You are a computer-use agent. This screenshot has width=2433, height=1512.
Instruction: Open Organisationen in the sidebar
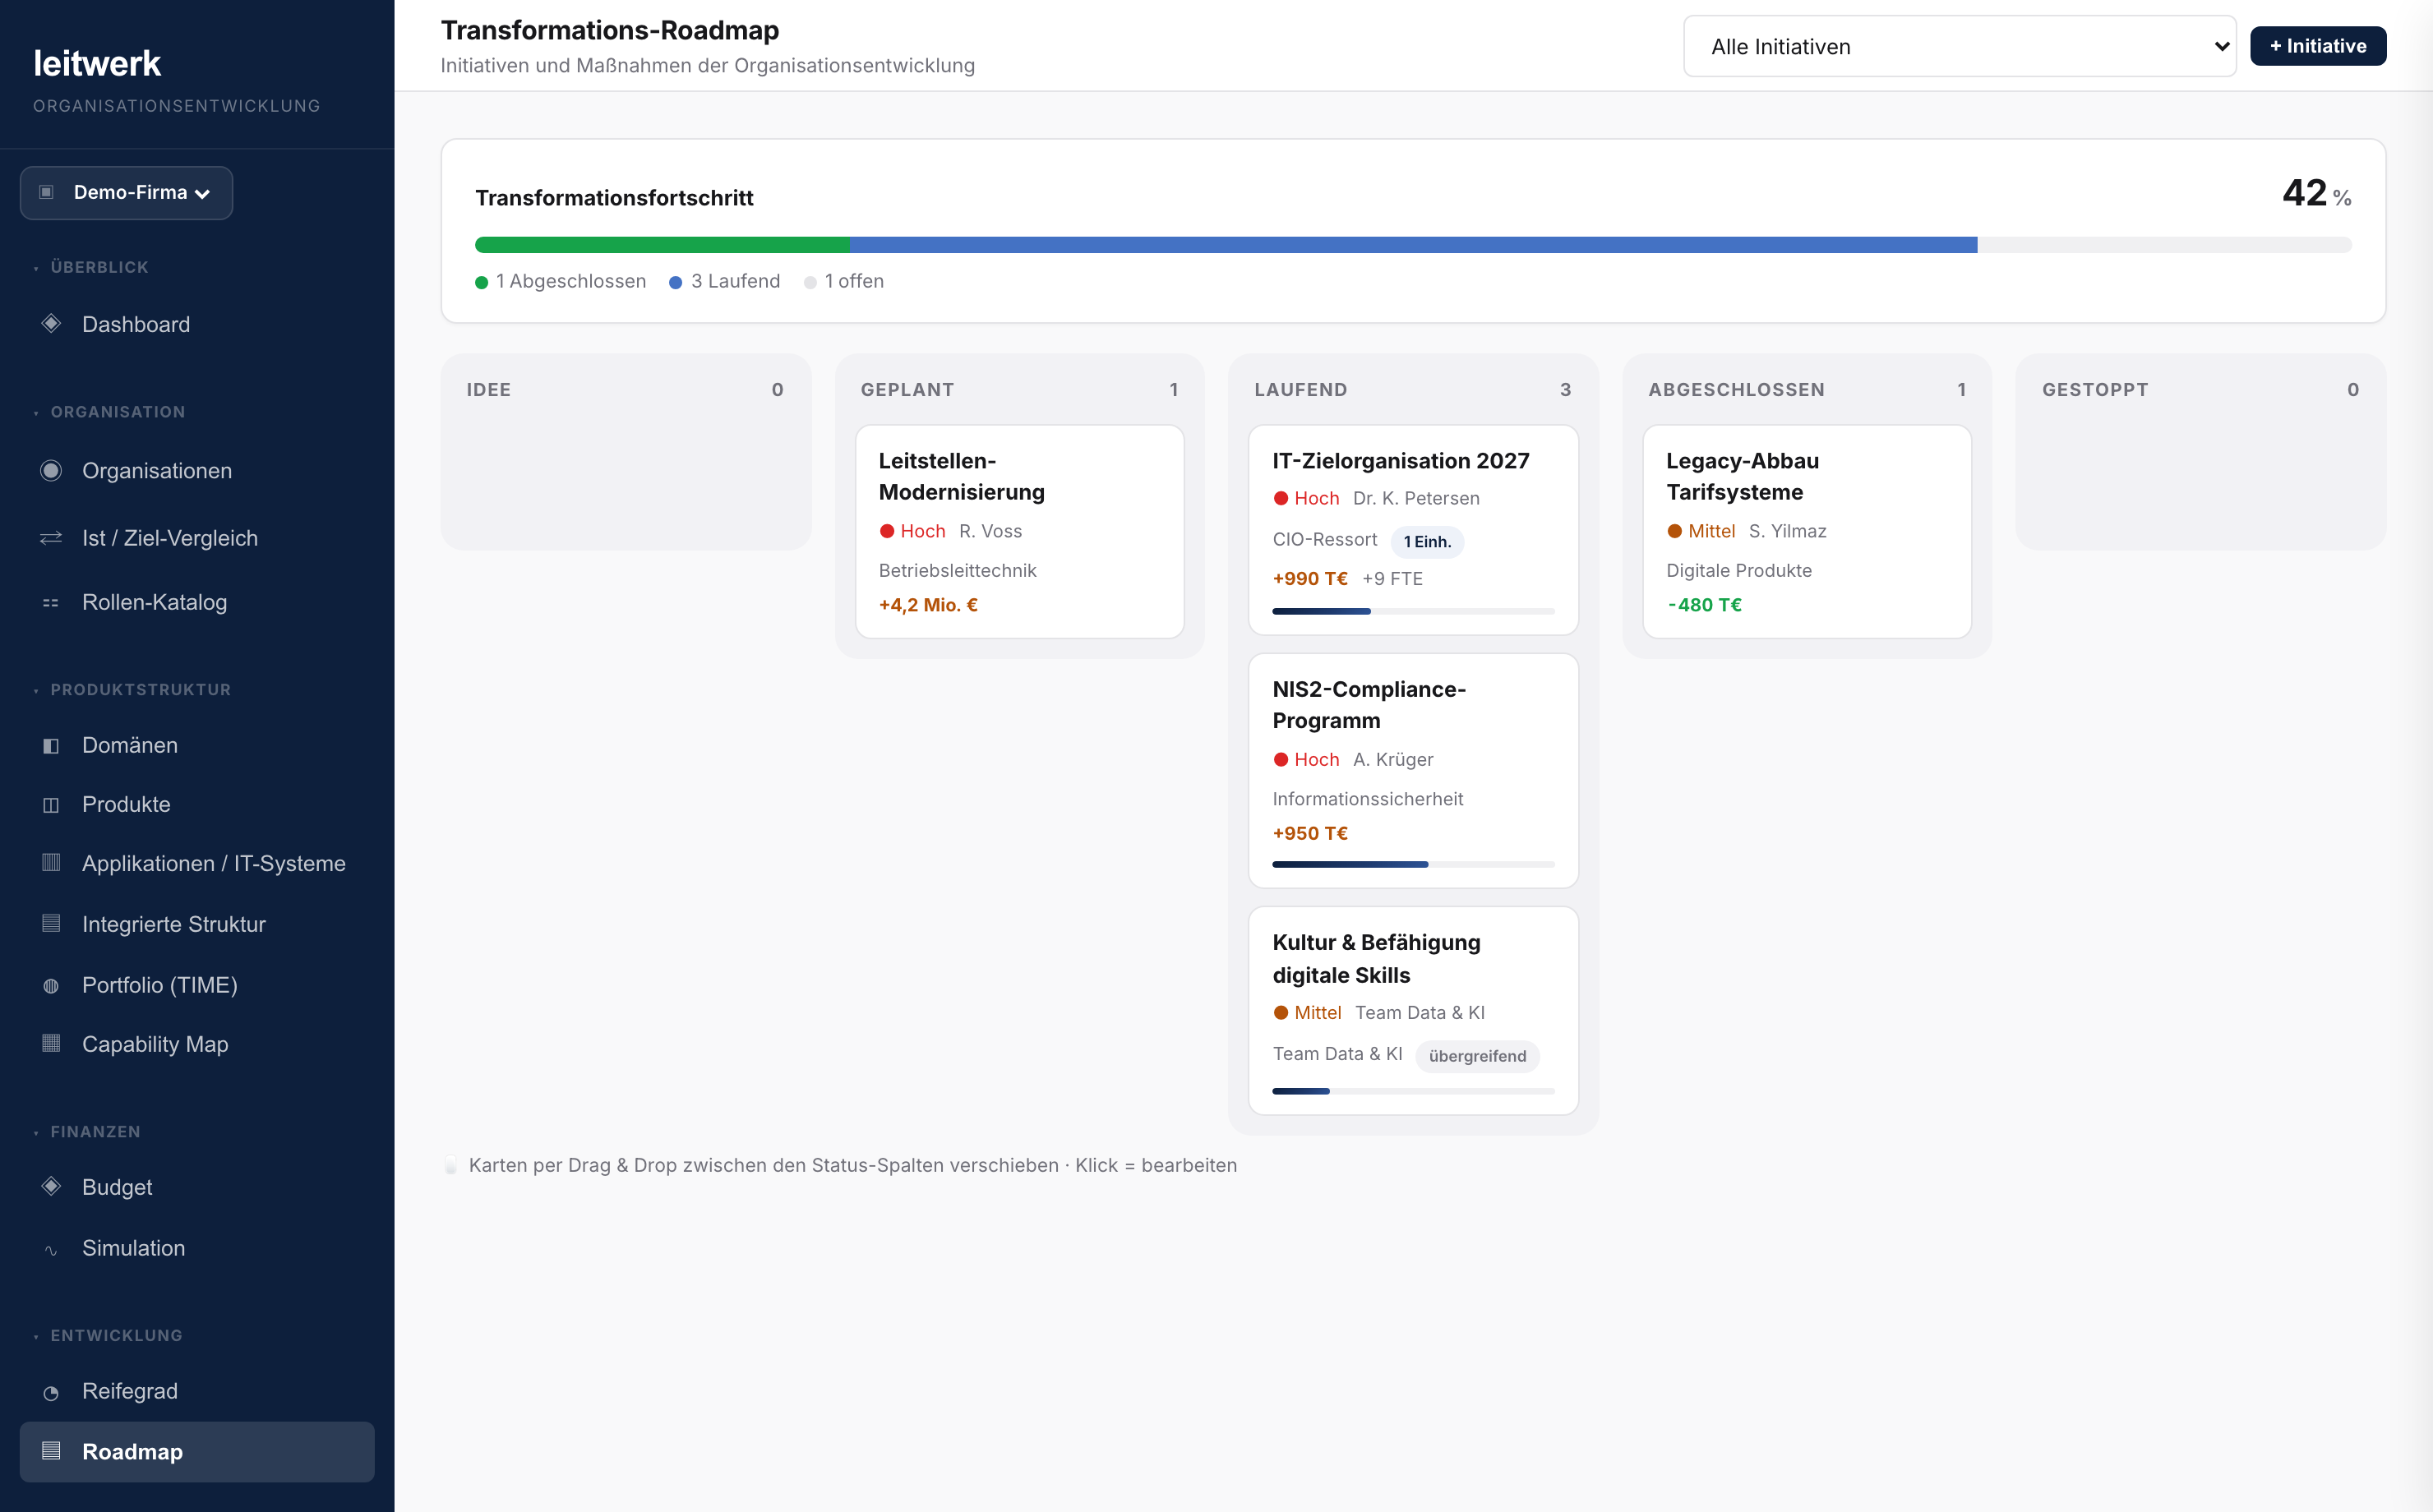click(197, 471)
